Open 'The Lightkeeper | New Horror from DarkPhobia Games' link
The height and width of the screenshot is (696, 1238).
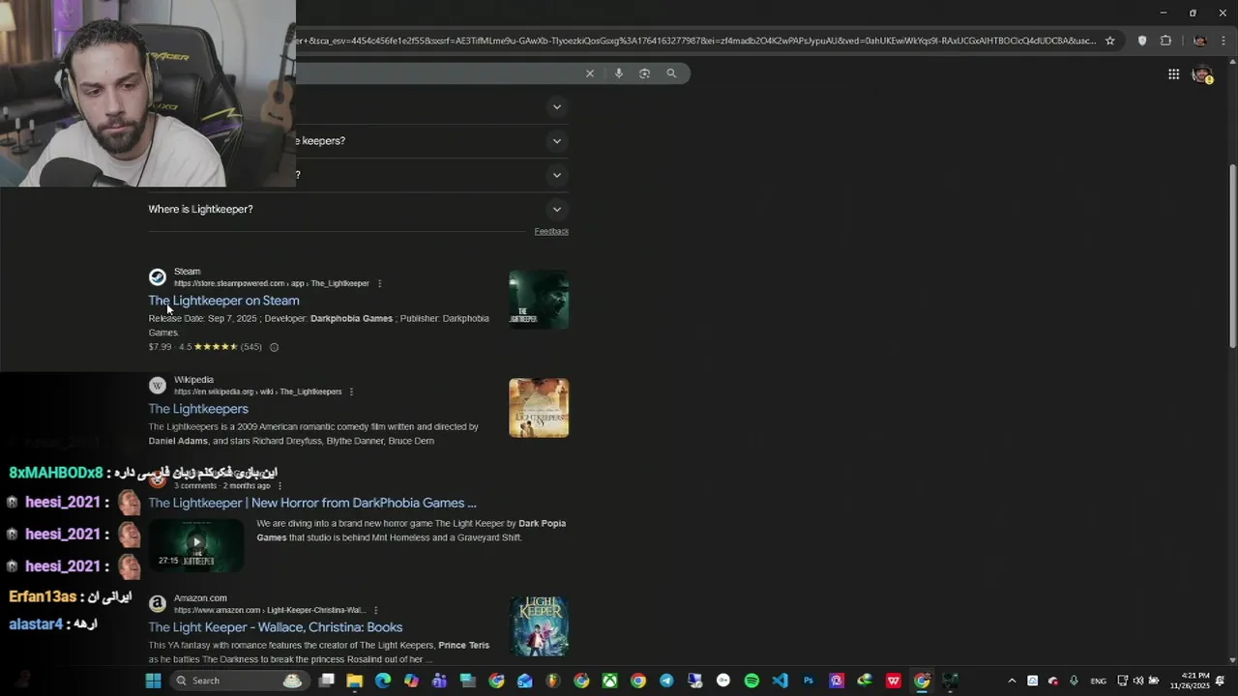(312, 503)
